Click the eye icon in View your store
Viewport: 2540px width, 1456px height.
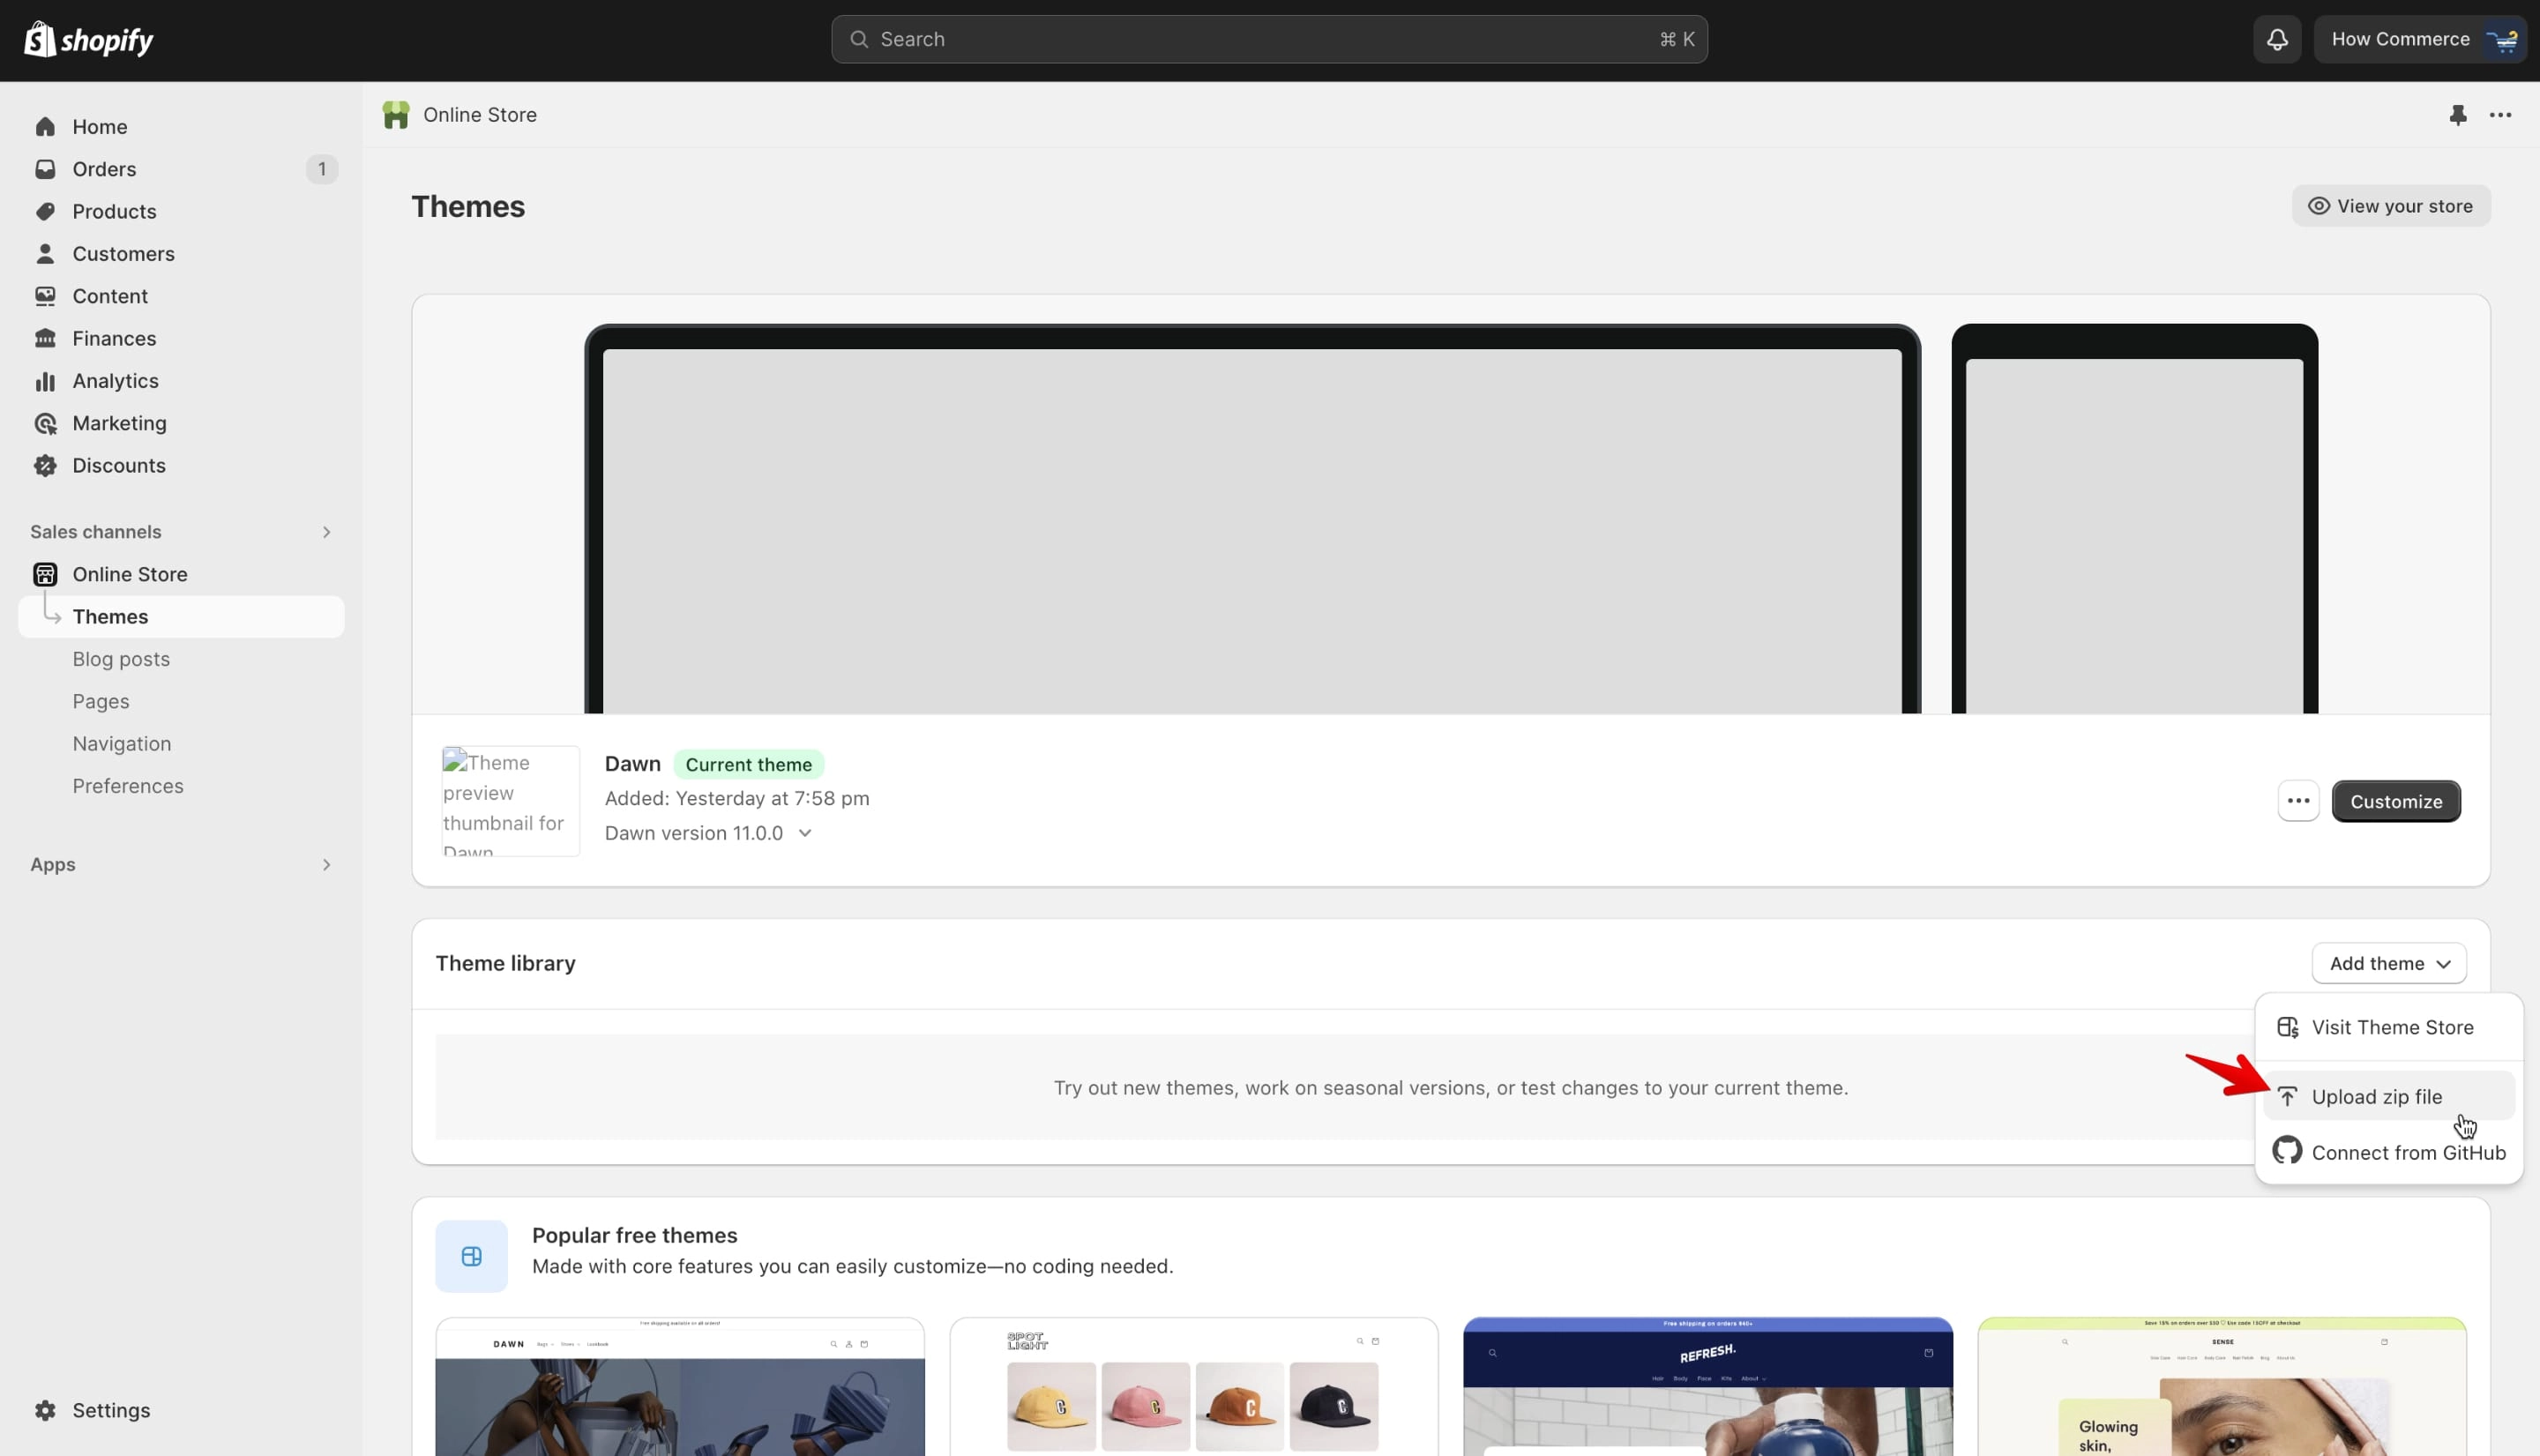tap(2318, 206)
